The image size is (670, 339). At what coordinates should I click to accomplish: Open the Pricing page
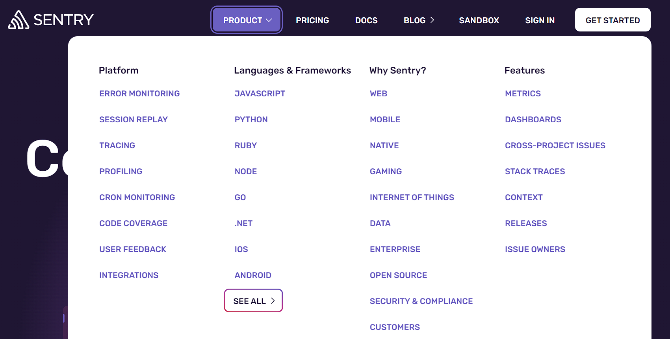pos(312,20)
